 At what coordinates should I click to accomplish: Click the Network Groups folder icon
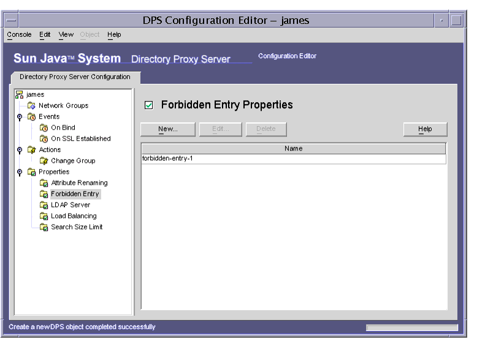click(x=31, y=105)
